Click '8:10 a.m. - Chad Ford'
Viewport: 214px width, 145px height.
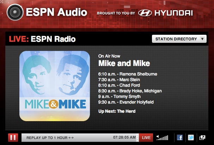(x=119, y=85)
